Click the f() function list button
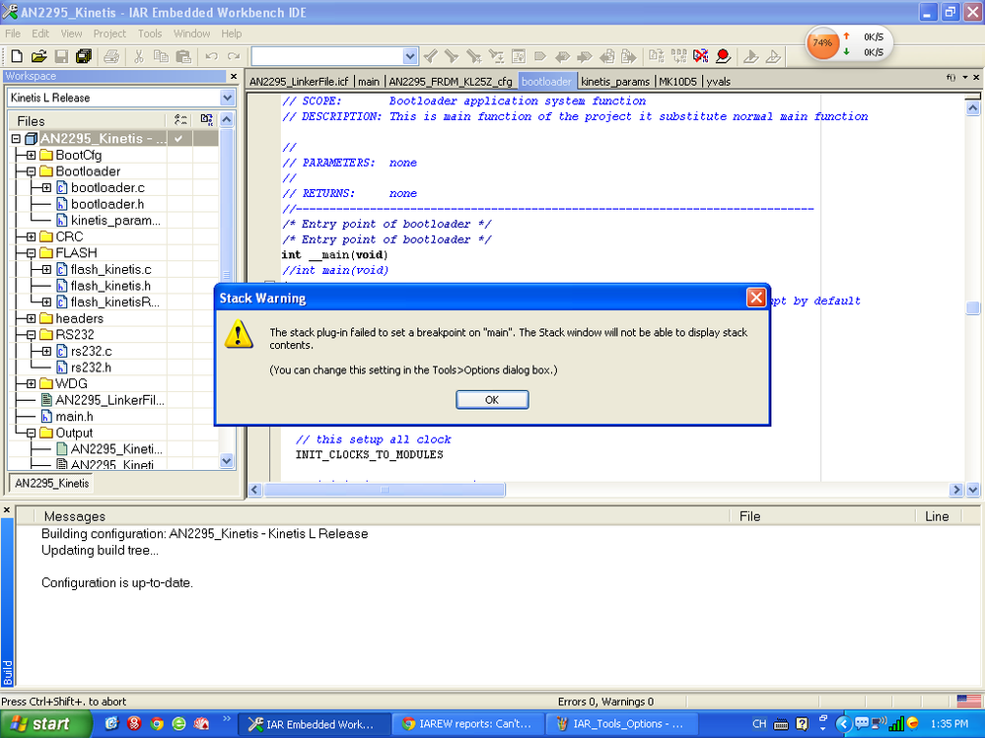985x738 pixels. [x=951, y=77]
